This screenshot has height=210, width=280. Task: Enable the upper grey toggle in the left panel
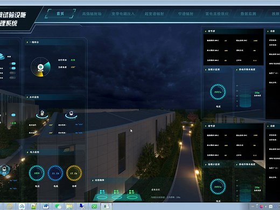click(x=12, y=73)
